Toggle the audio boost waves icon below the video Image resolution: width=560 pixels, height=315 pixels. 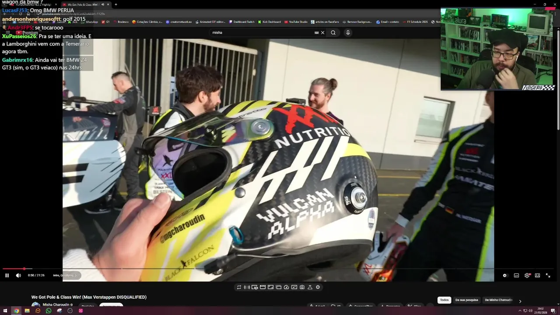[x=247, y=287]
